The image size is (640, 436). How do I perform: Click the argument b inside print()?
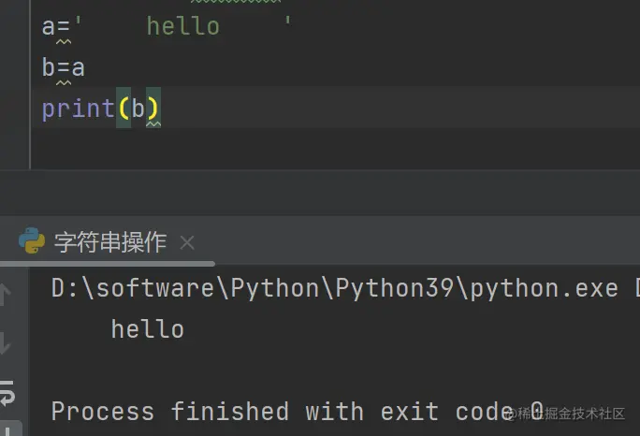138,109
